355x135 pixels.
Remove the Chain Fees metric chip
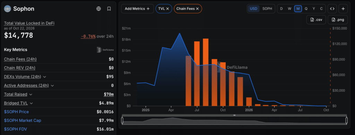pos(197,9)
